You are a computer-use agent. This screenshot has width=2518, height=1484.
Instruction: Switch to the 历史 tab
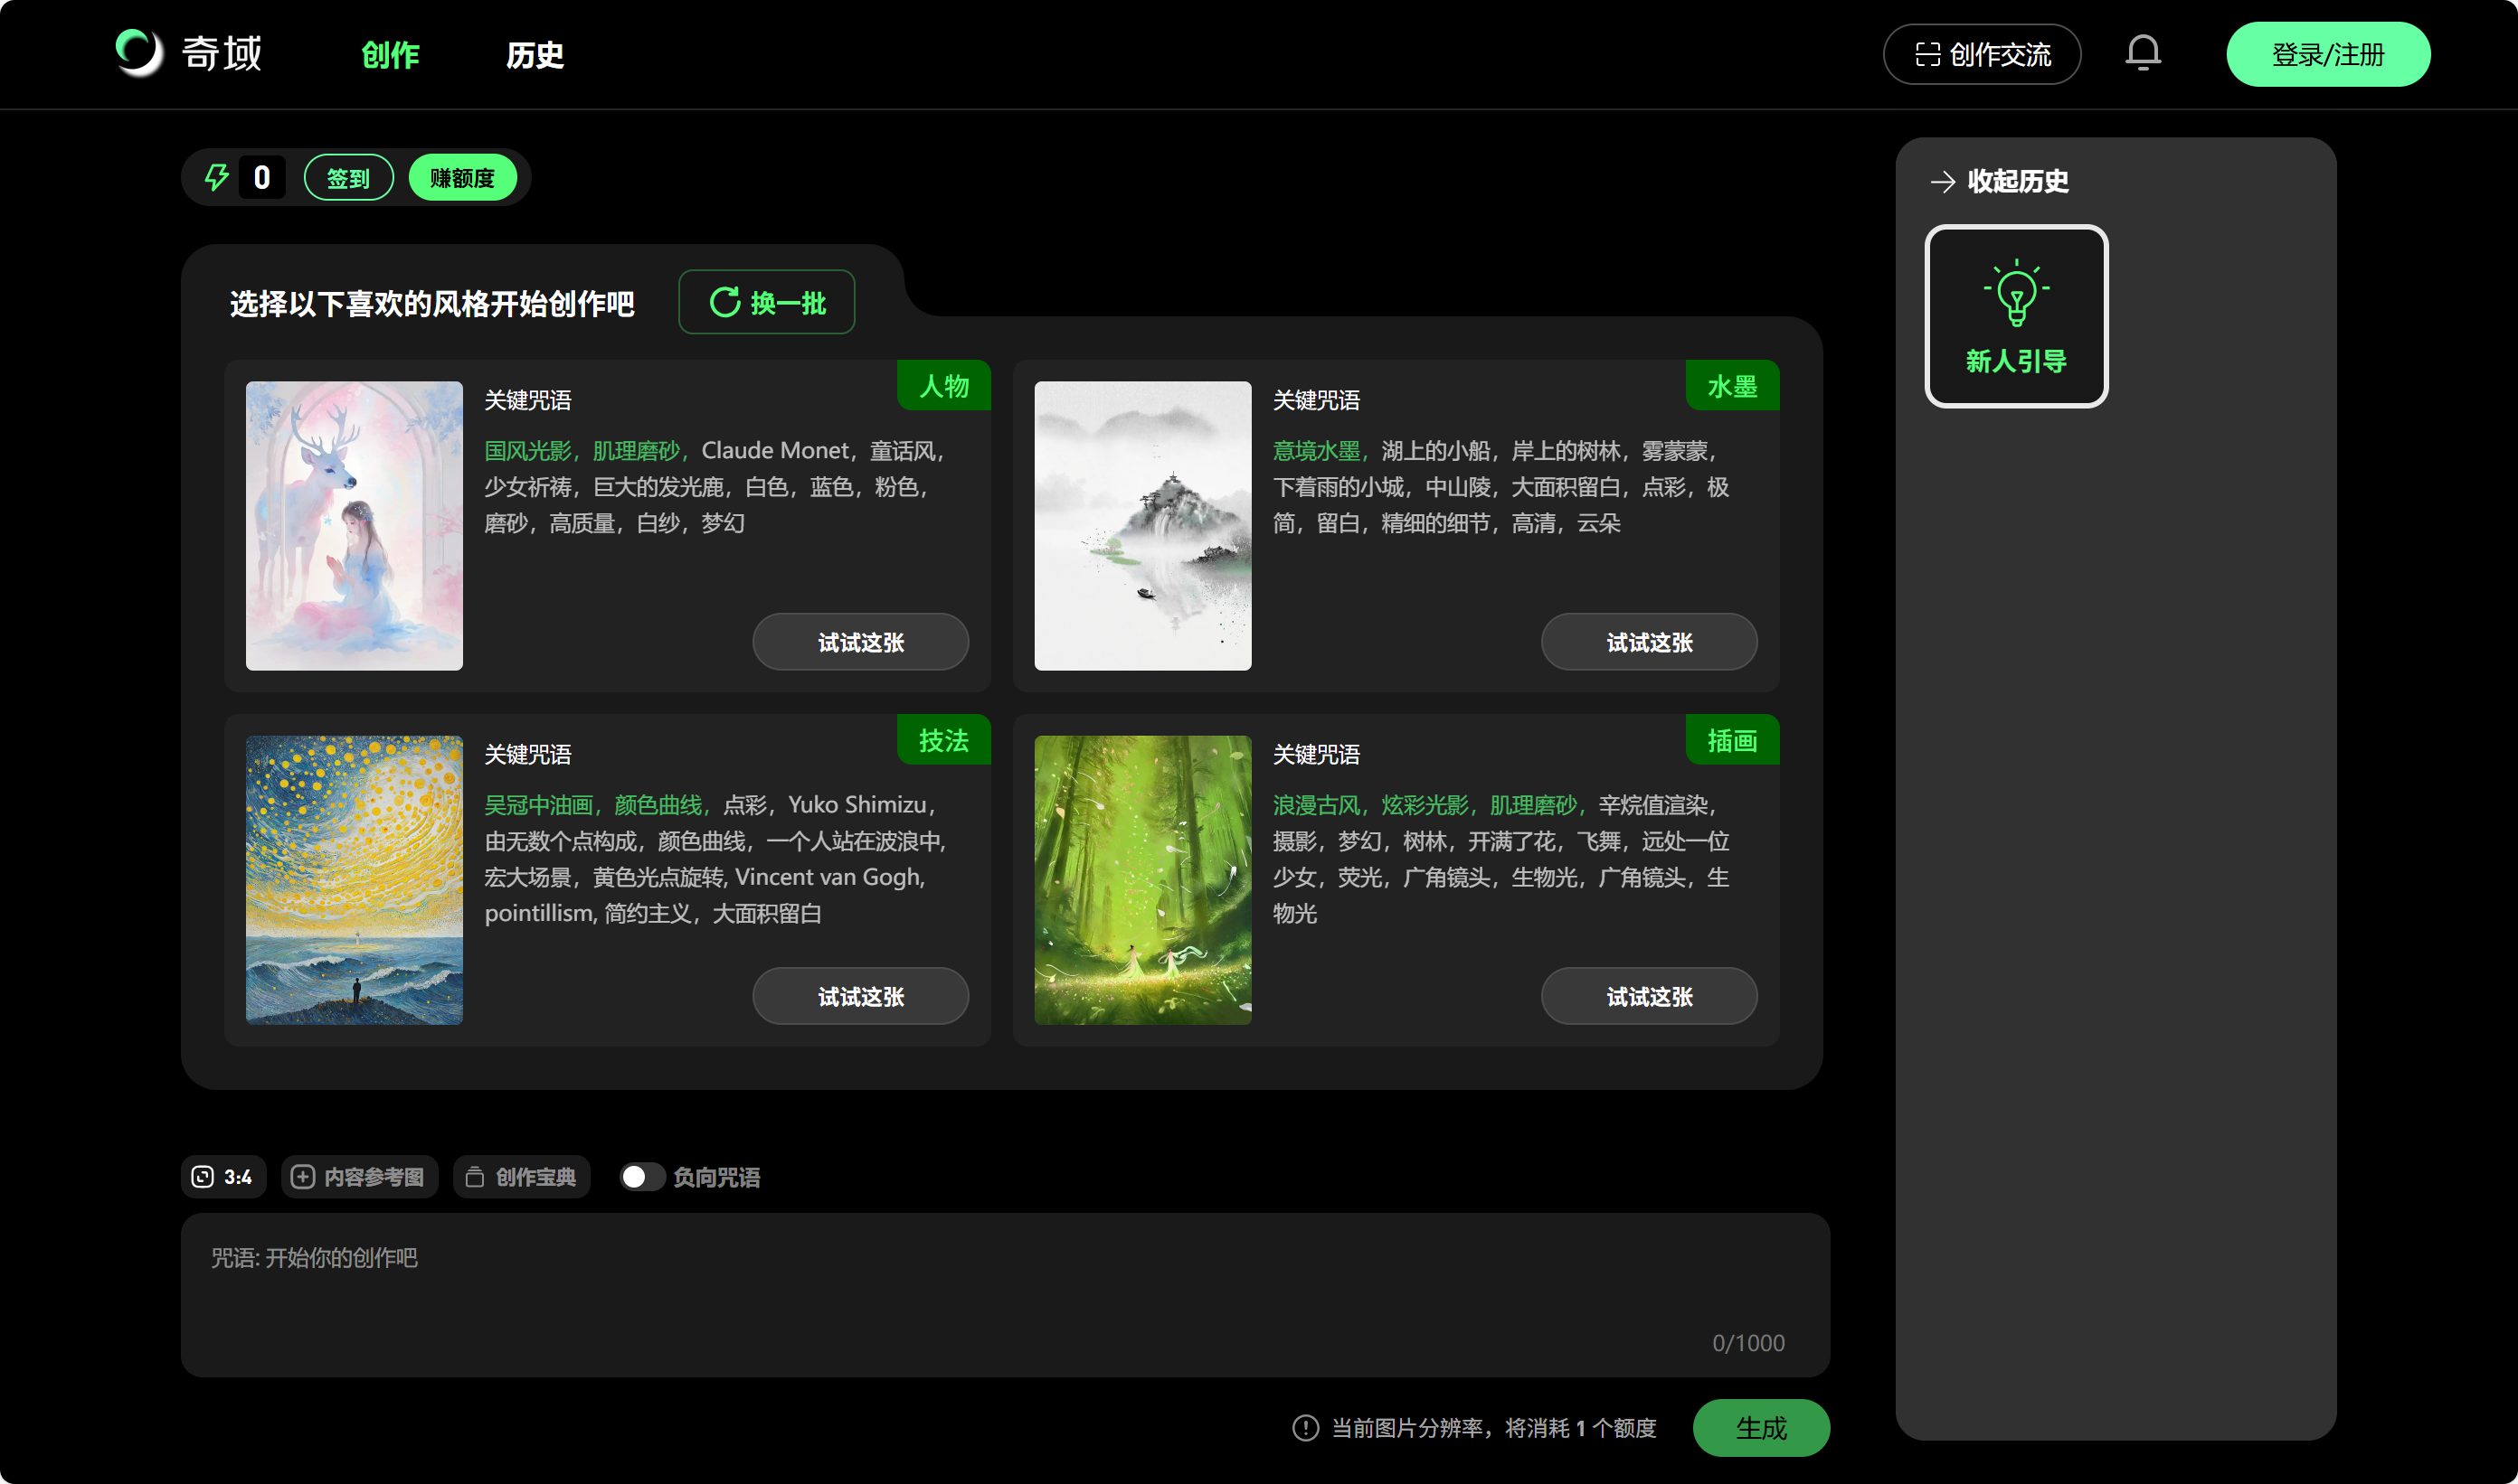(535, 56)
